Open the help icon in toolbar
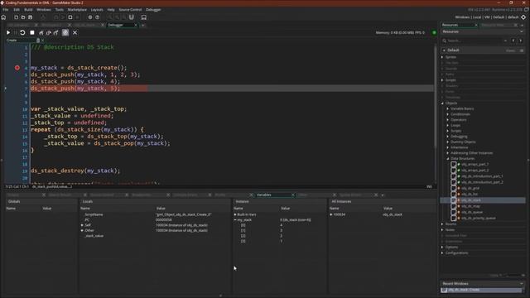The height and width of the screenshot is (298, 530). tap(98, 17)
